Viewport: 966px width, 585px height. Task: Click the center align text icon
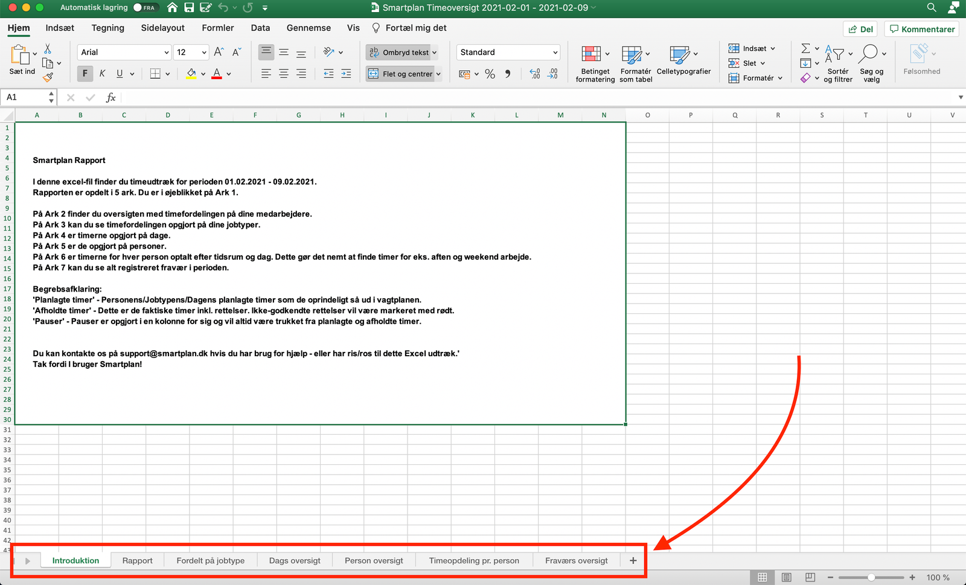tap(283, 74)
